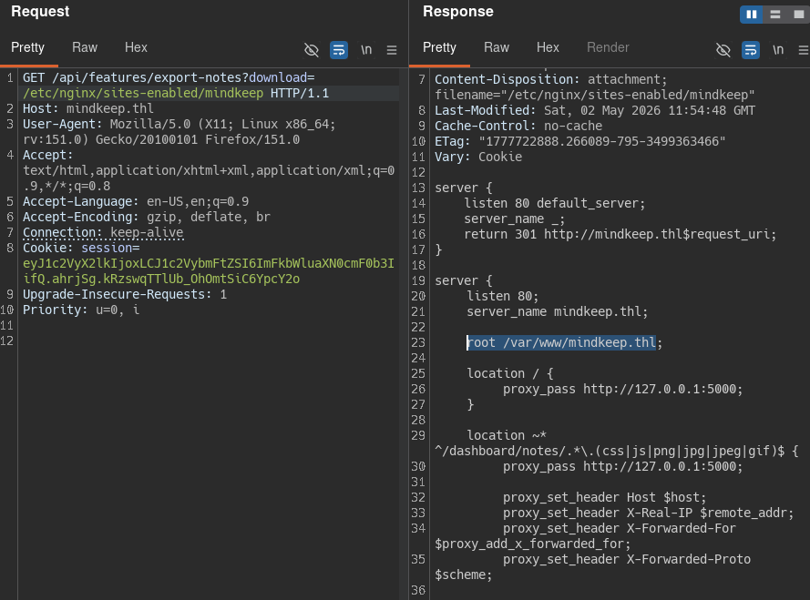Click the Content-Disposition response header
This screenshot has width=810, height=600.
click(595, 87)
